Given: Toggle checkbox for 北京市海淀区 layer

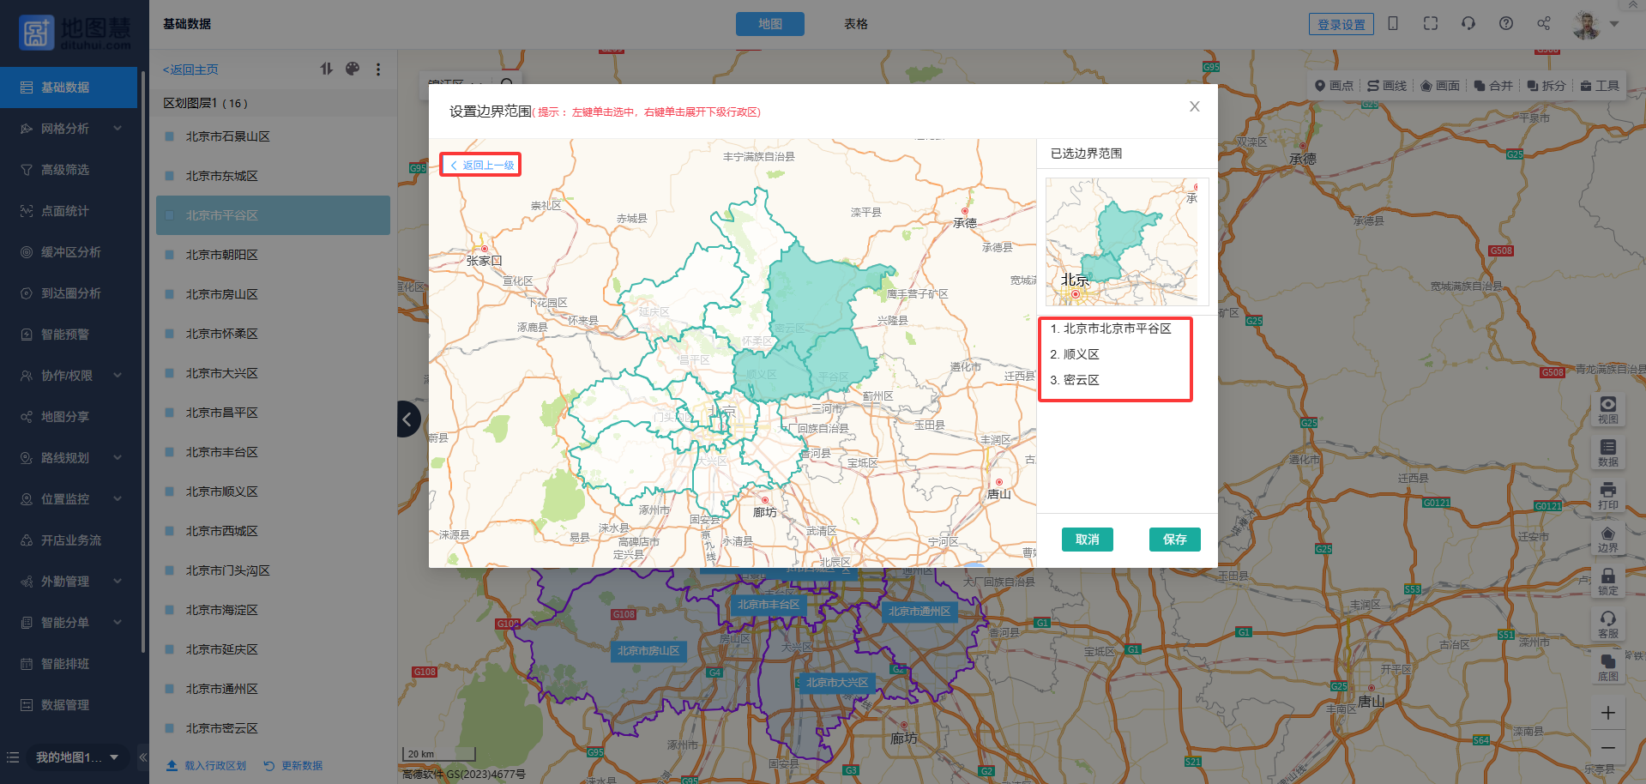Looking at the screenshot, I should coord(170,610).
